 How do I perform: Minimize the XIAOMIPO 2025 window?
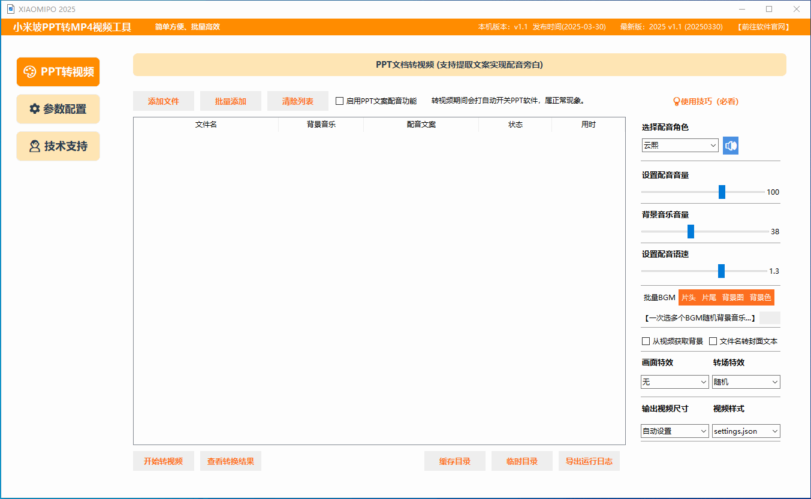(742, 9)
